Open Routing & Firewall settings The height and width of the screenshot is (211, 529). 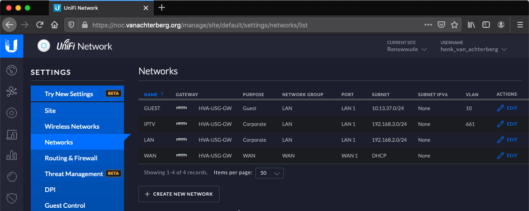tap(77, 158)
